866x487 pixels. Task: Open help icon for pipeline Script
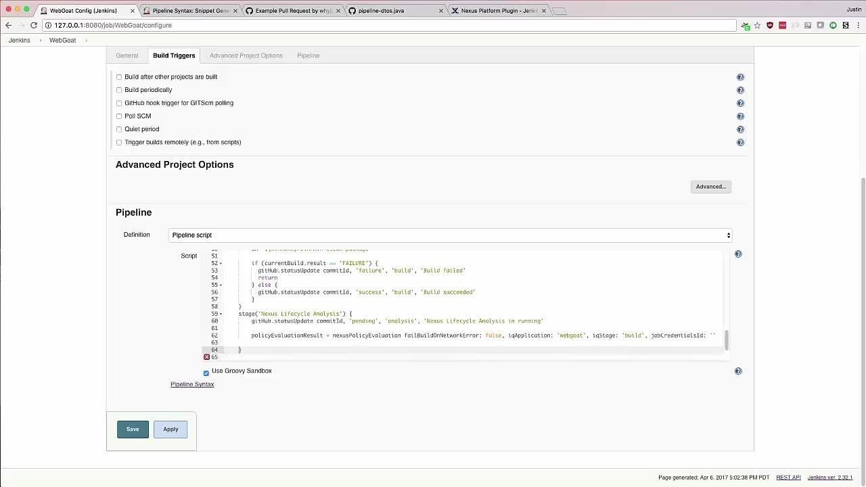pos(738,254)
